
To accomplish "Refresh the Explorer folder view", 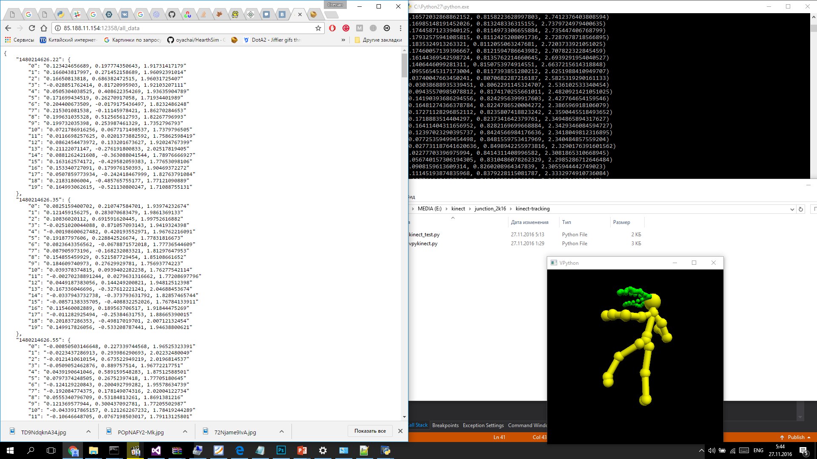I will click(x=801, y=209).
